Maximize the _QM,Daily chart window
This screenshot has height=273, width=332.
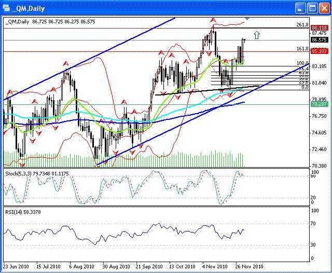312,8
